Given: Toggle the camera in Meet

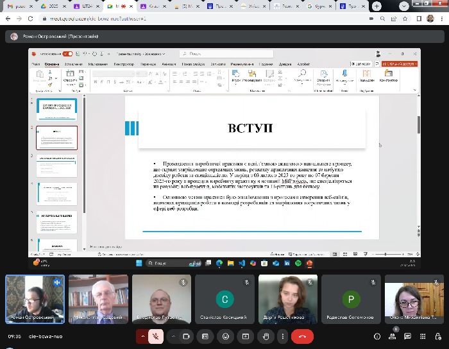Looking at the screenshot, I should click(x=187, y=336).
